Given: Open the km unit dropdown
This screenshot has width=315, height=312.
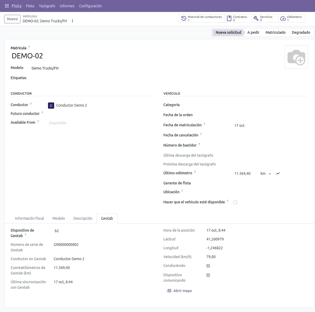Looking at the screenshot, I should 266,174.
